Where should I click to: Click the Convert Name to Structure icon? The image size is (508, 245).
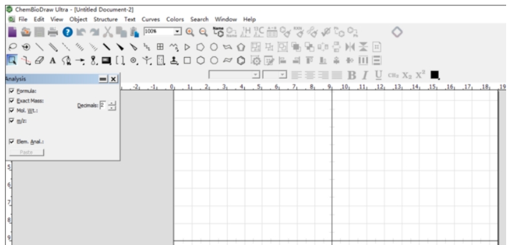tap(219, 32)
